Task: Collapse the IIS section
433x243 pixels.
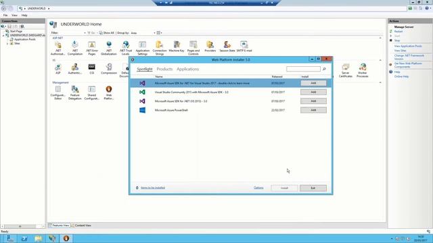Action: [380, 60]
